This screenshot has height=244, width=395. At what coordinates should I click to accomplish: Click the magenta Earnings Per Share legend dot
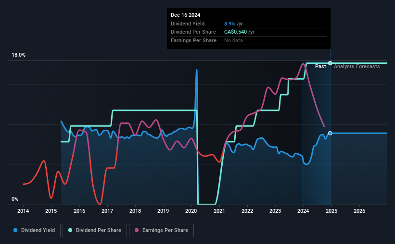coord(137,230)
